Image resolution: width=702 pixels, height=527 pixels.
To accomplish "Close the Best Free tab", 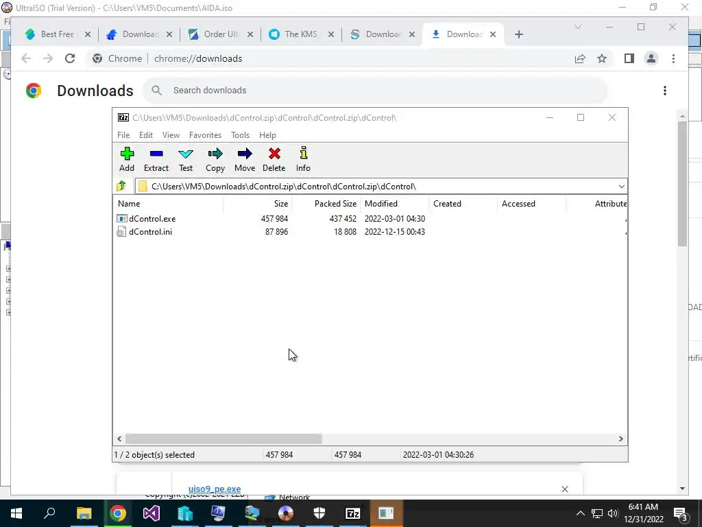I will tap(88, 34).
